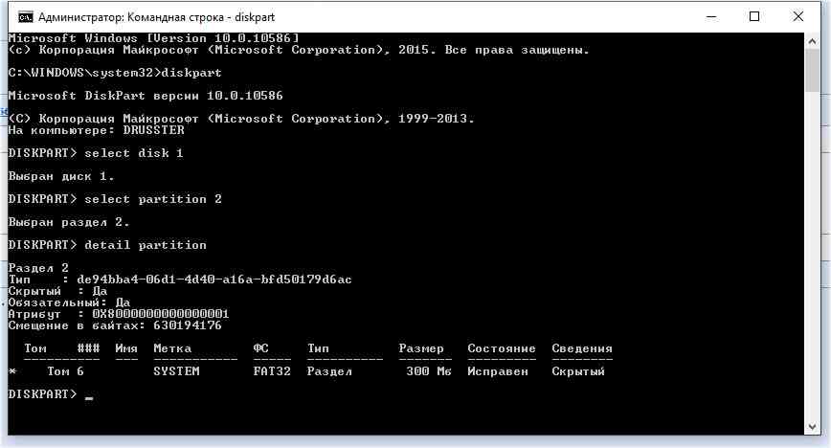Click the 'FAT32' file system cell
The width and height of the screenshot is (831, 448).
click(272, 371)
